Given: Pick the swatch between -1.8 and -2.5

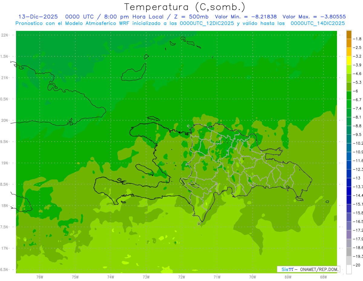Looking at the screenshot, I should tap(349, 43).
